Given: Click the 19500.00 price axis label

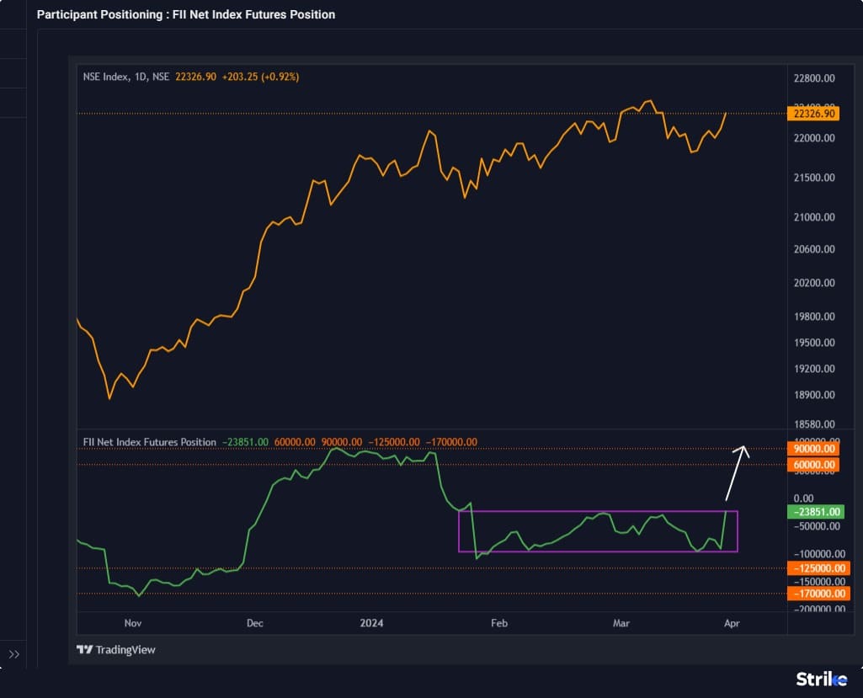Looking at the screenshot, I should [x=814, y=343].
